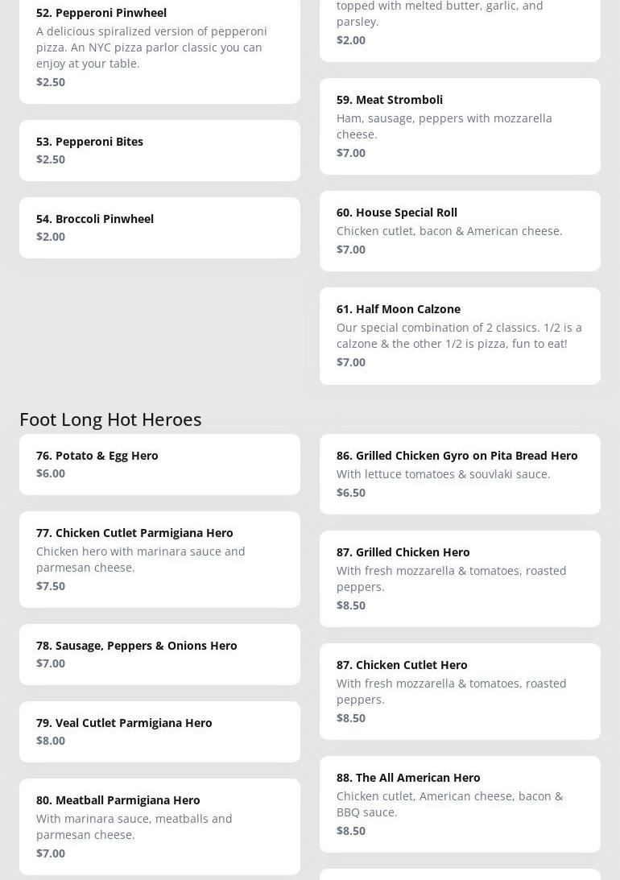Click the $8.00 Veal Cutlet Parmigiana price
620x880 pixels.
pyautogui.click(x=51, y=741)
